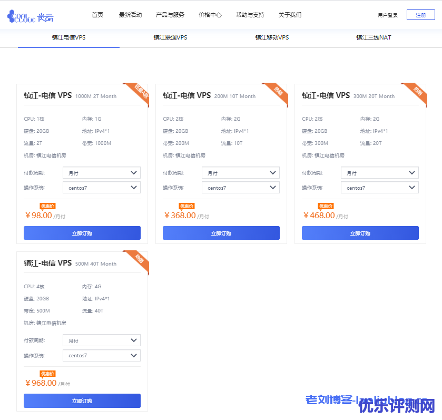The height and width of the screenshot is (420, 442).
Task: Open the 价格中心 menu item
Action: coord(210,15)
